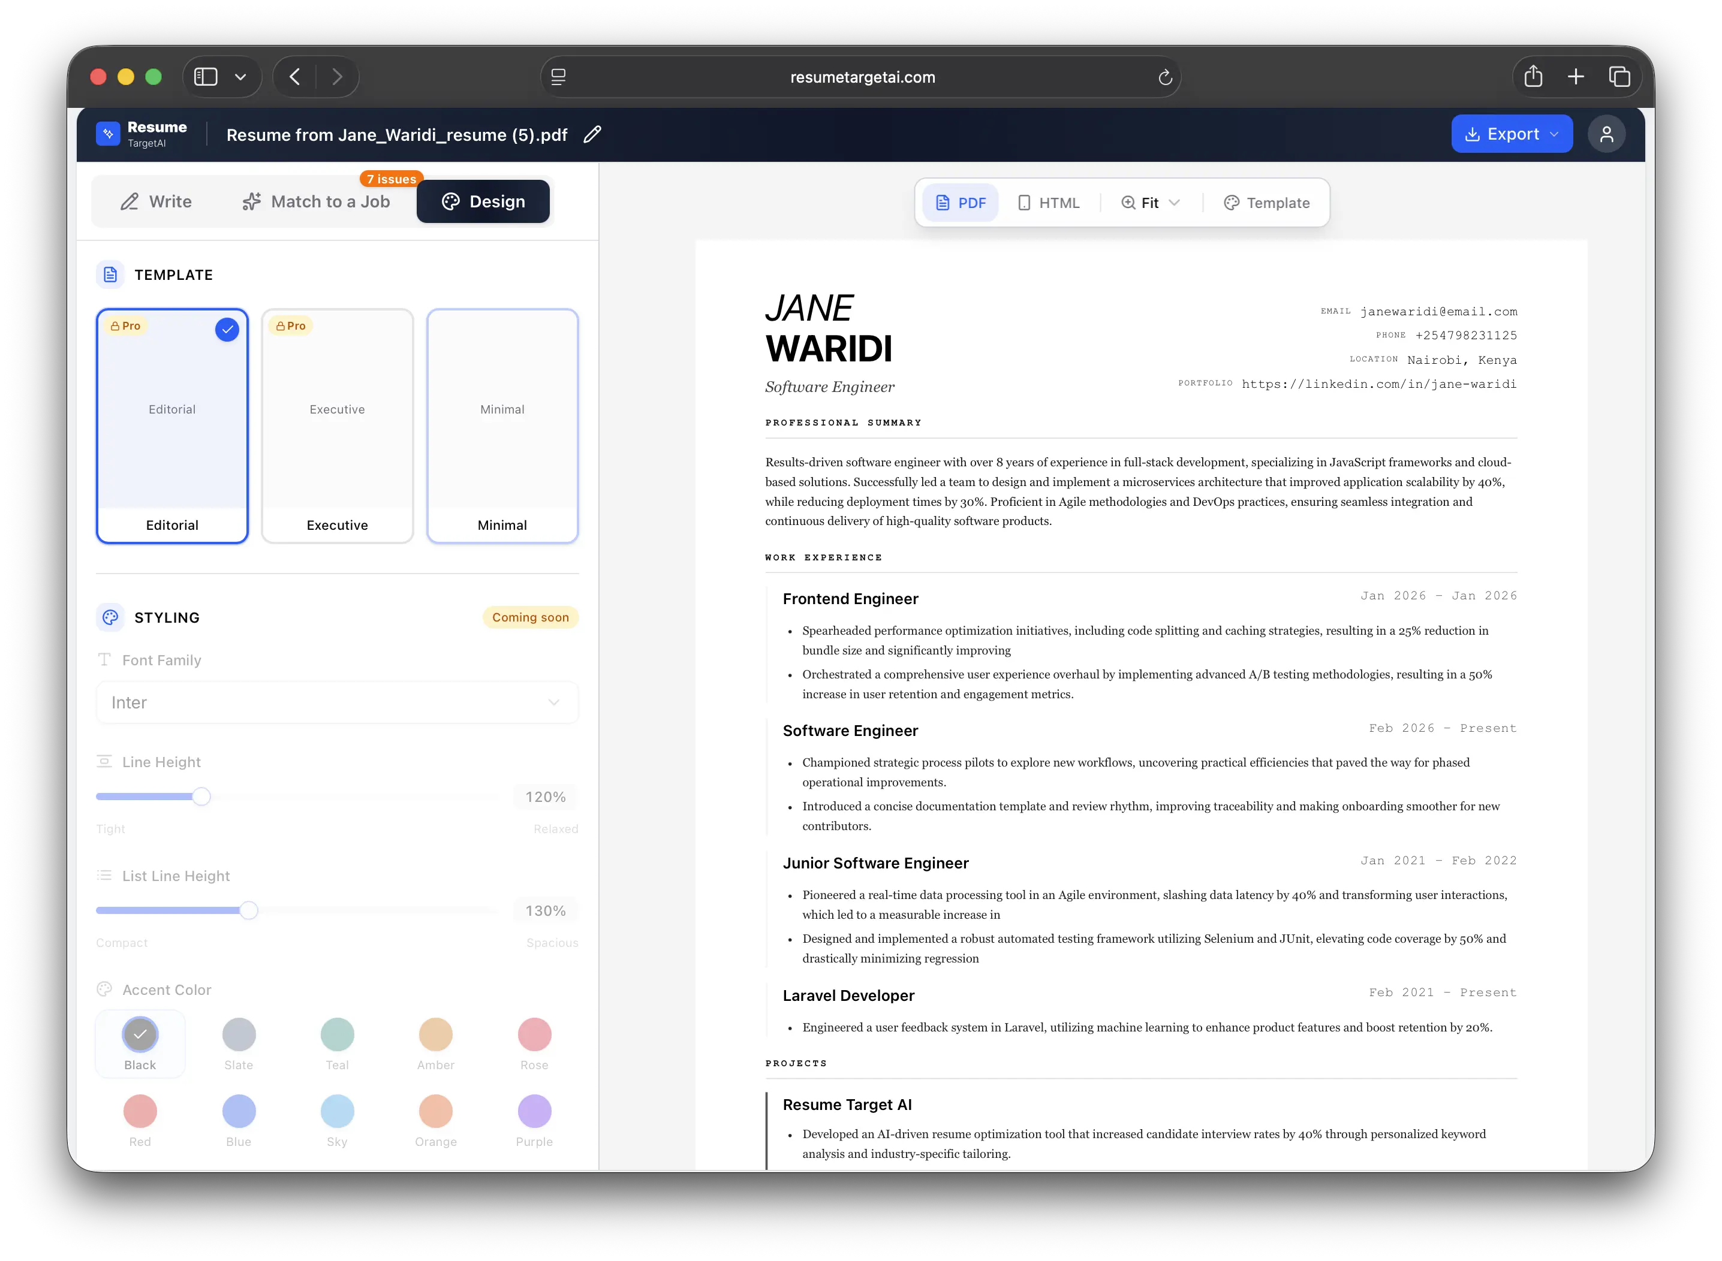Viewport: 1722px width, 1261px height.
Task: Click the sidebar toggle icon in Safari
Action: point(204,76)
